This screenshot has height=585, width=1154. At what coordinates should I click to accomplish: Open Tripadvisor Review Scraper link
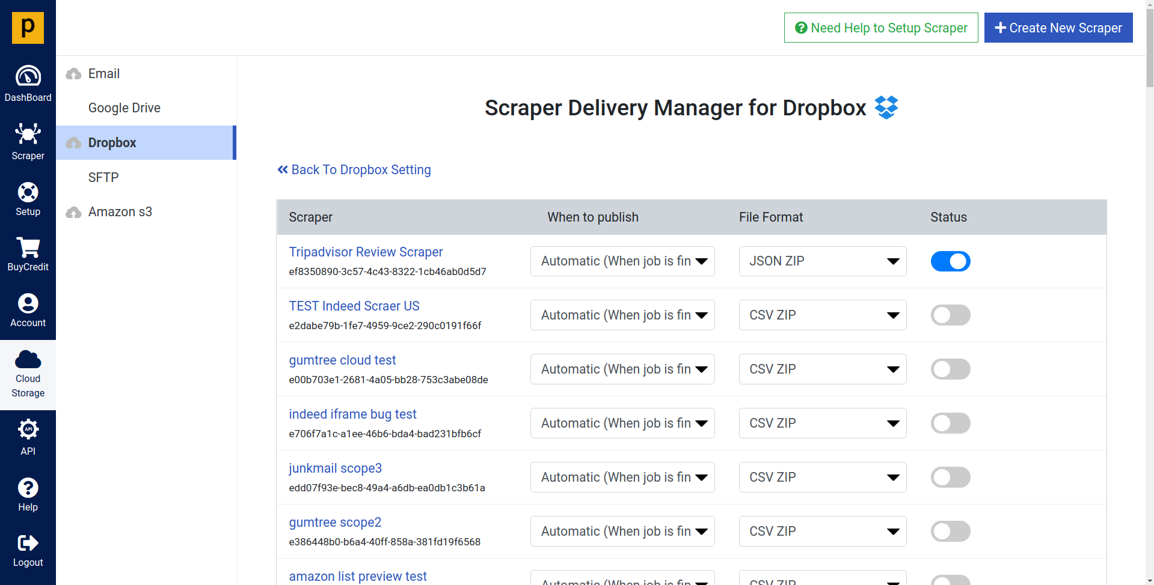tap(366, 252)
